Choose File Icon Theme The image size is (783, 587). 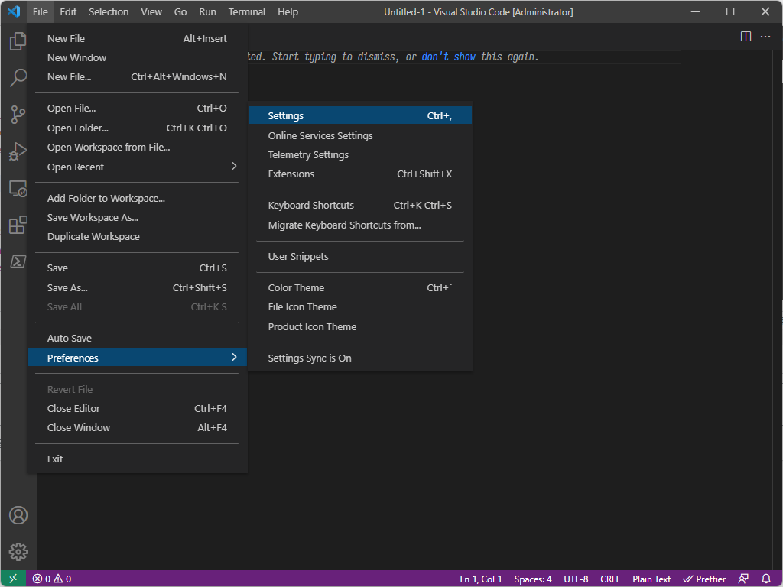pos(360,307)
